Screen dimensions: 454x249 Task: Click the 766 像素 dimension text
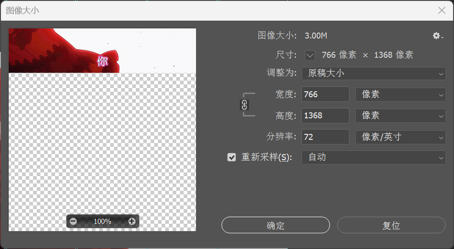pos(339,55)
